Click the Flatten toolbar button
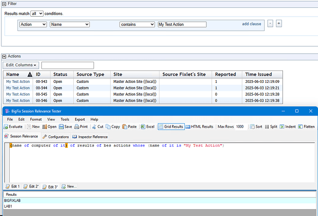Image resolution: width=318 pixels, height=216 pixels. click(x=306, y=127)
